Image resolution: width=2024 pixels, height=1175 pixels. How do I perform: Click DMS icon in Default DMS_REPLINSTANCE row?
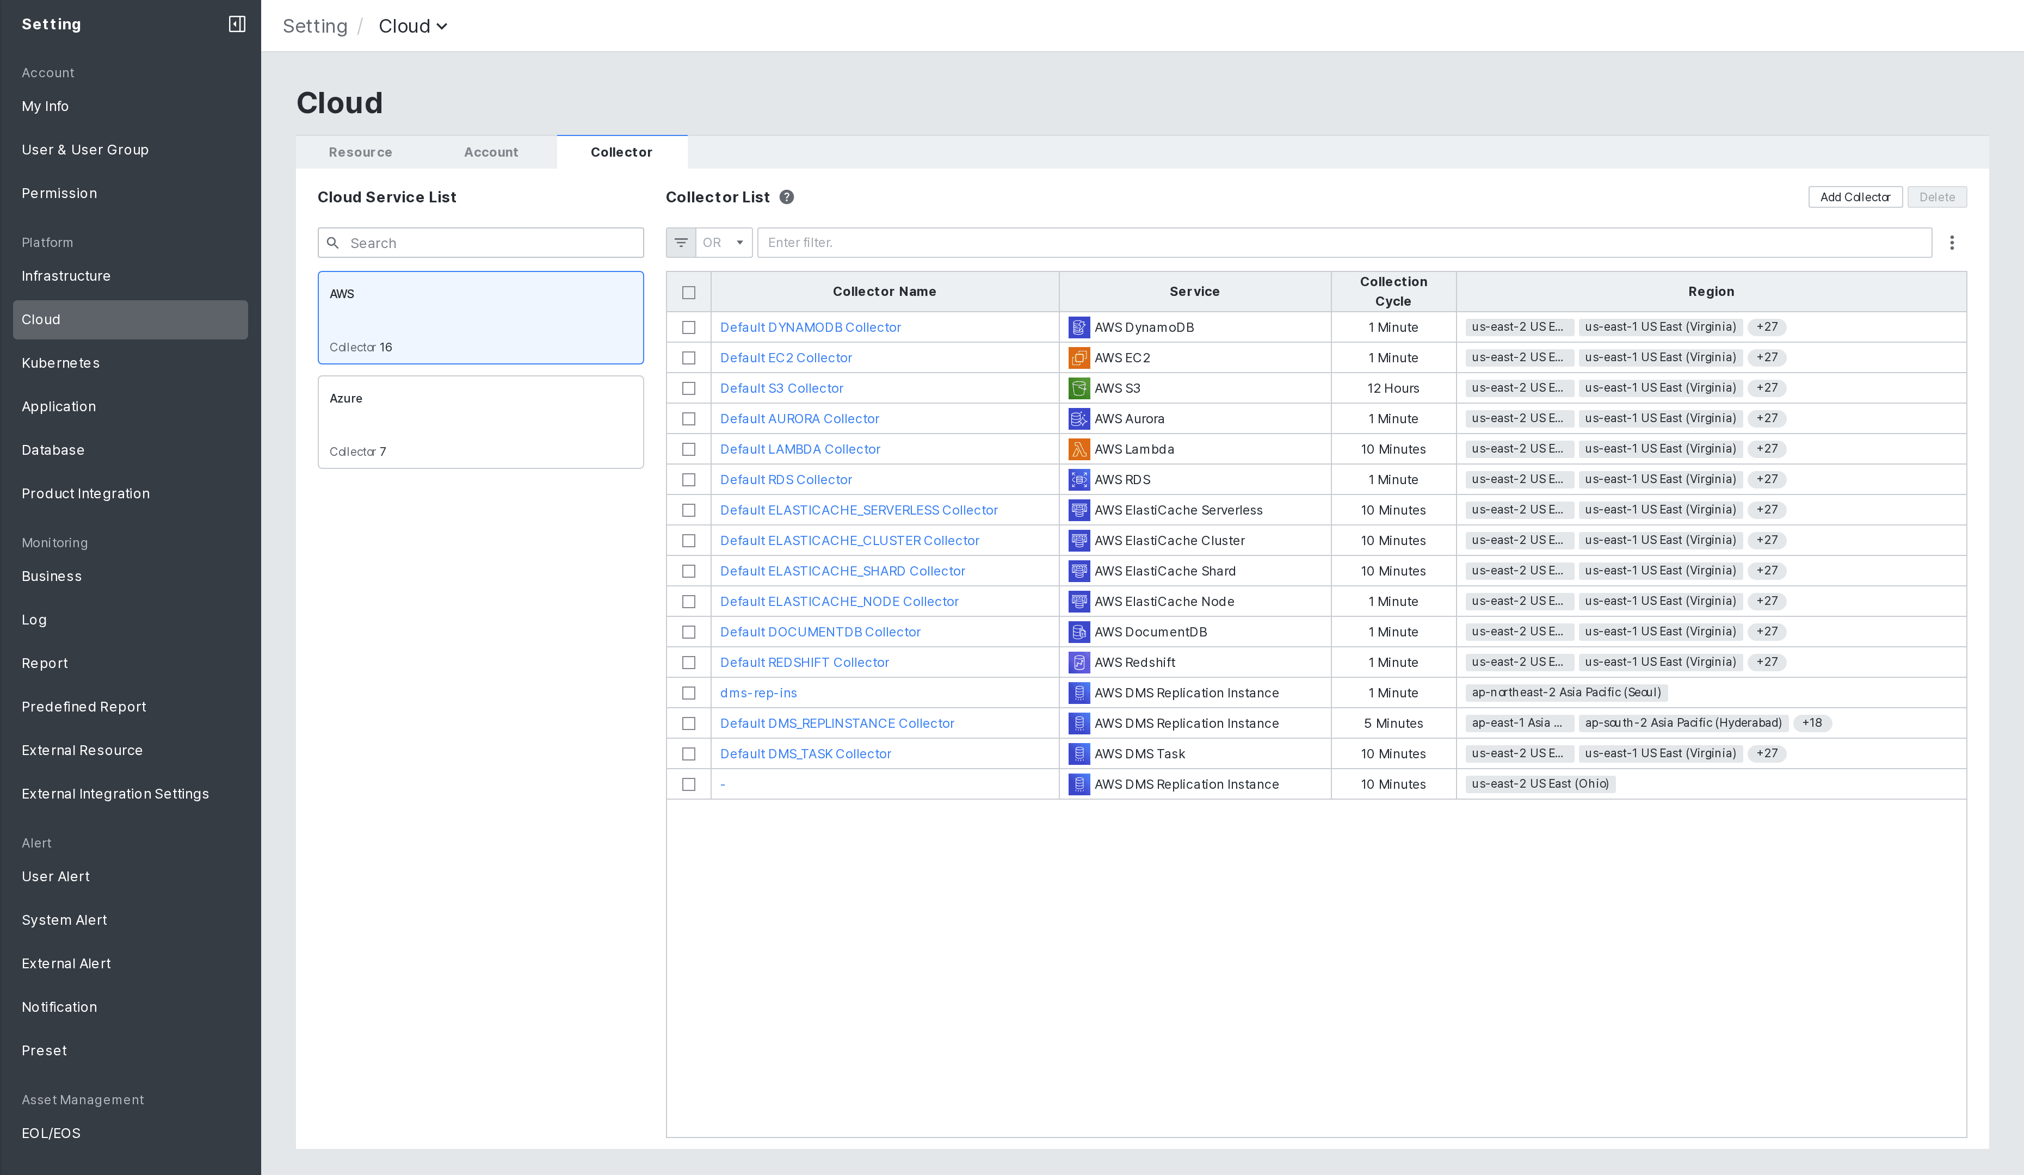(x=1079, y=723)
